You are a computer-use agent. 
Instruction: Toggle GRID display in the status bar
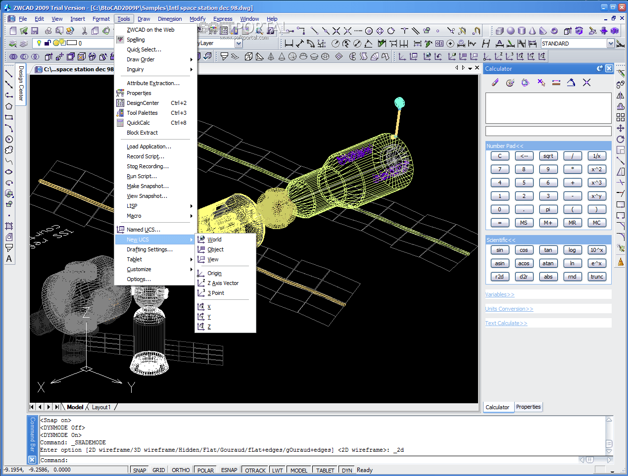pos(159,470)
